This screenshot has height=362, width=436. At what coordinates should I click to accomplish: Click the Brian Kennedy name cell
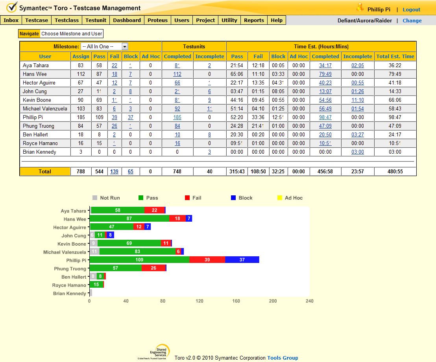coord(45,152)
